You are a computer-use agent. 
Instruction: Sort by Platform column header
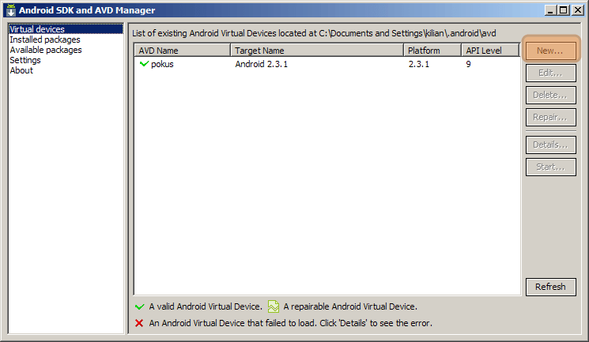(432, 51)
